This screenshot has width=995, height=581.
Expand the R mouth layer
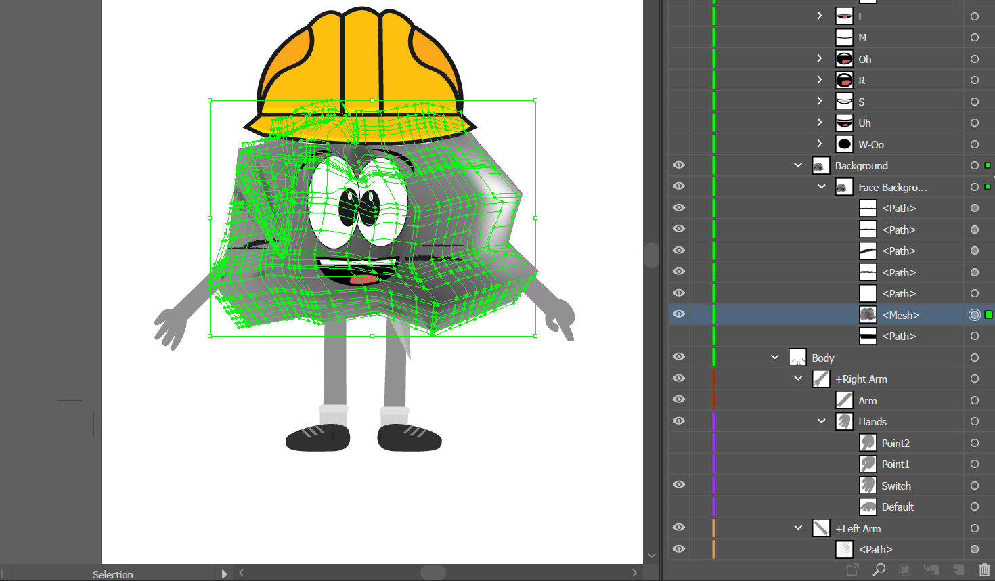[820, 79]
